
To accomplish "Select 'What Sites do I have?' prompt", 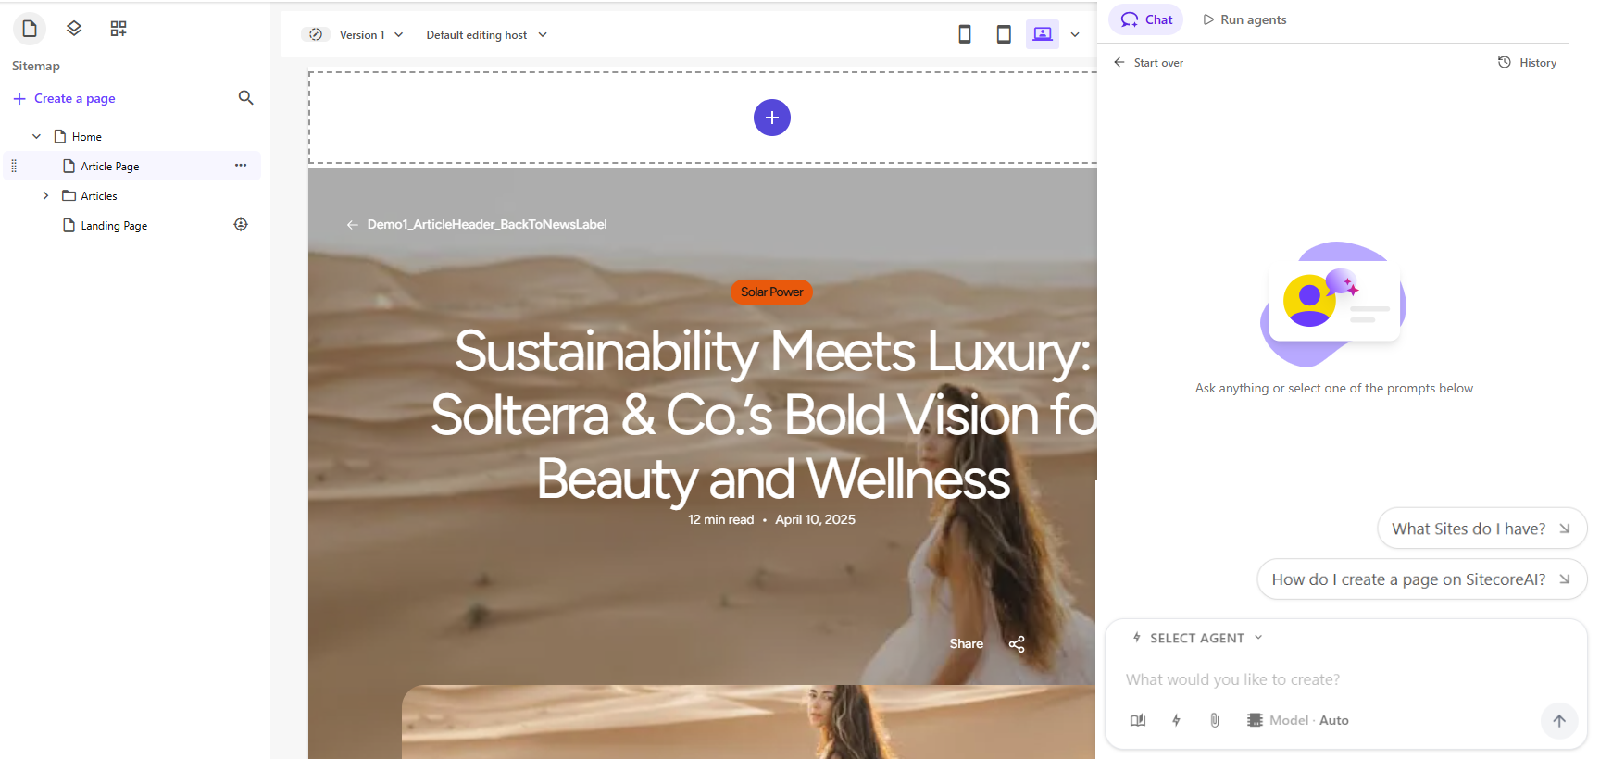I will click(1482, 529).
